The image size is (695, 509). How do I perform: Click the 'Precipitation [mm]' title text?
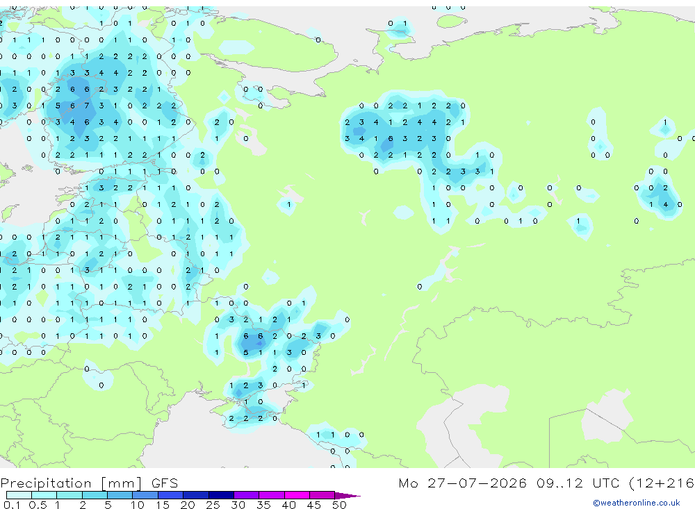point(72,483)
